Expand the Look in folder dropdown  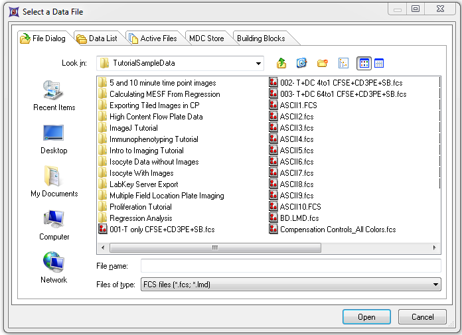click(258, 63)
